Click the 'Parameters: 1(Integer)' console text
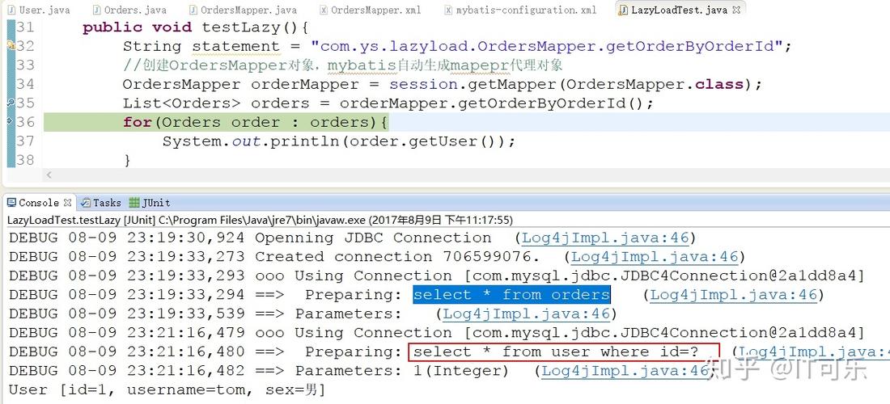890x404 pixels. (x=401, y=371)
